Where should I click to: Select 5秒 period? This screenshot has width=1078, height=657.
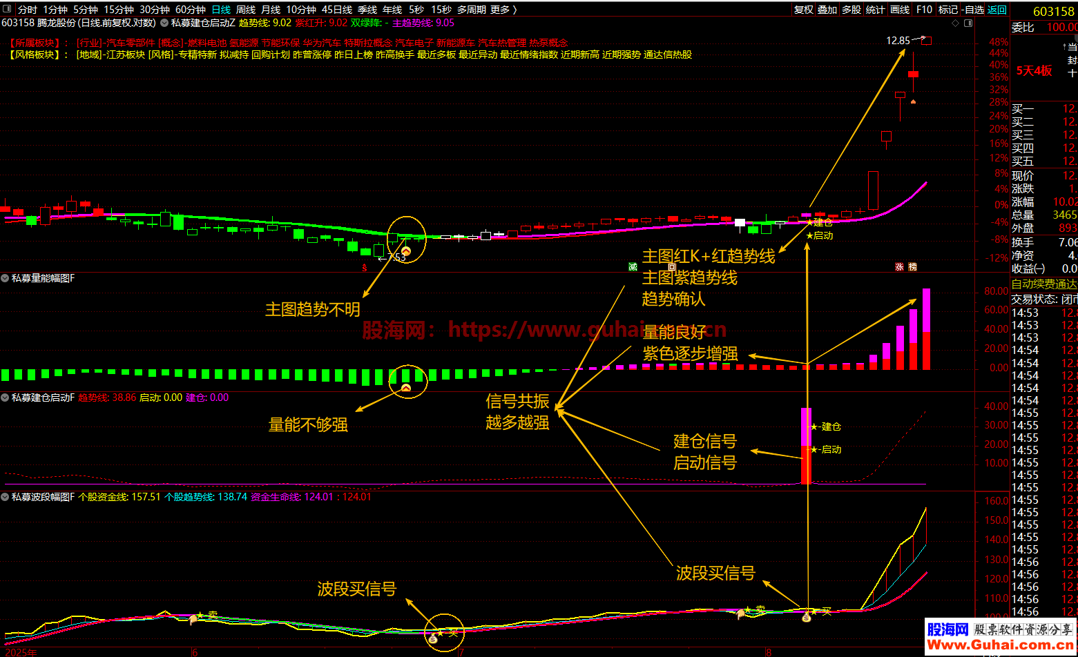(416, 10)
